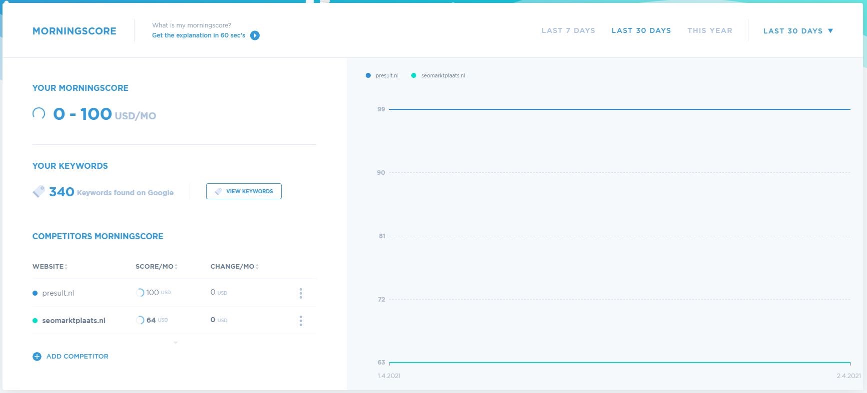Switch to This Year tab
The width and height of the screenshot is (867, 393).
click(710, 30)
